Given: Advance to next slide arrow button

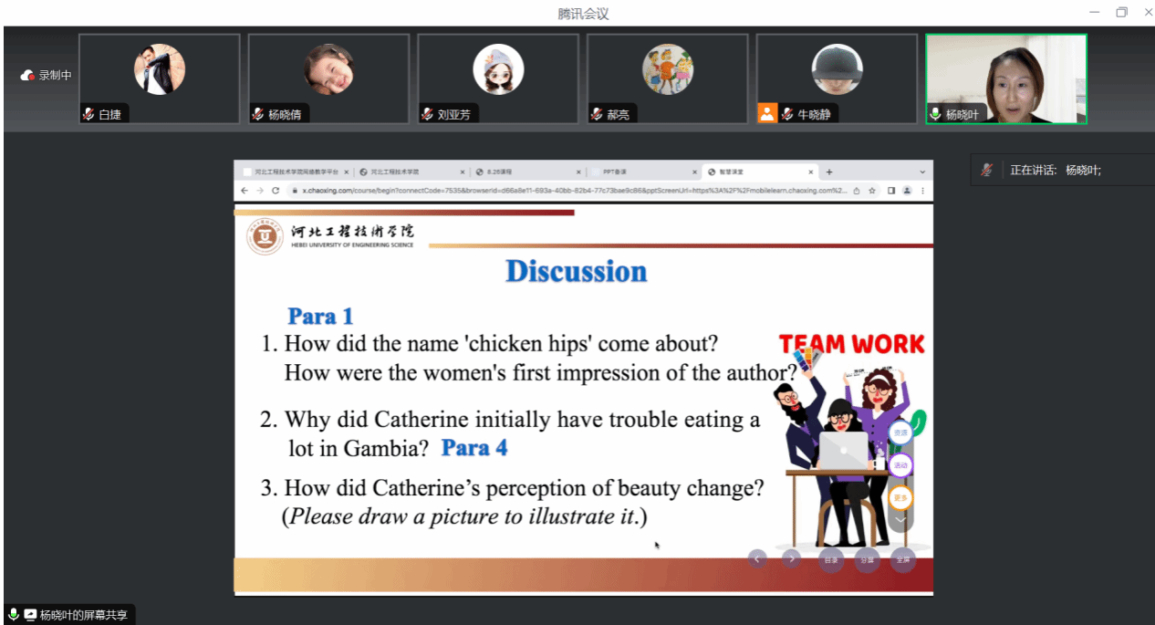Looking at the screenshot, I should (x=792, y=558).
